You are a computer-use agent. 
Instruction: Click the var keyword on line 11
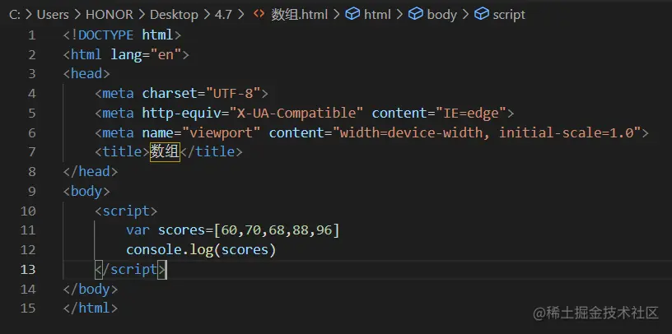coord(138,230)
